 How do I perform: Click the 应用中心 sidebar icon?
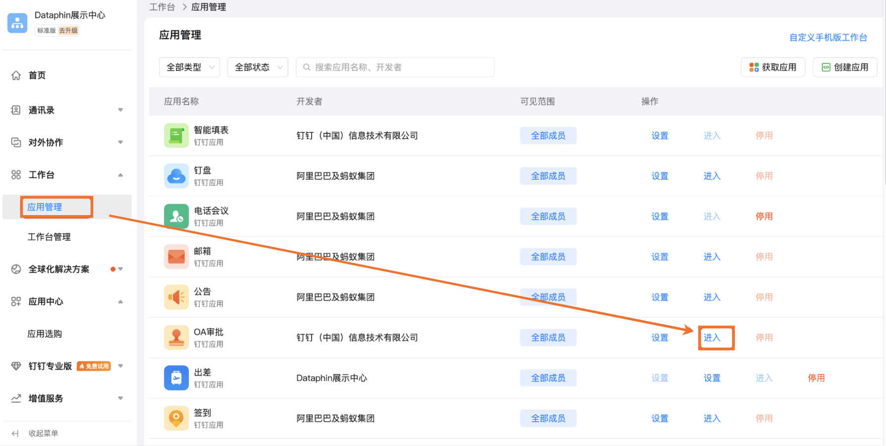16,301
